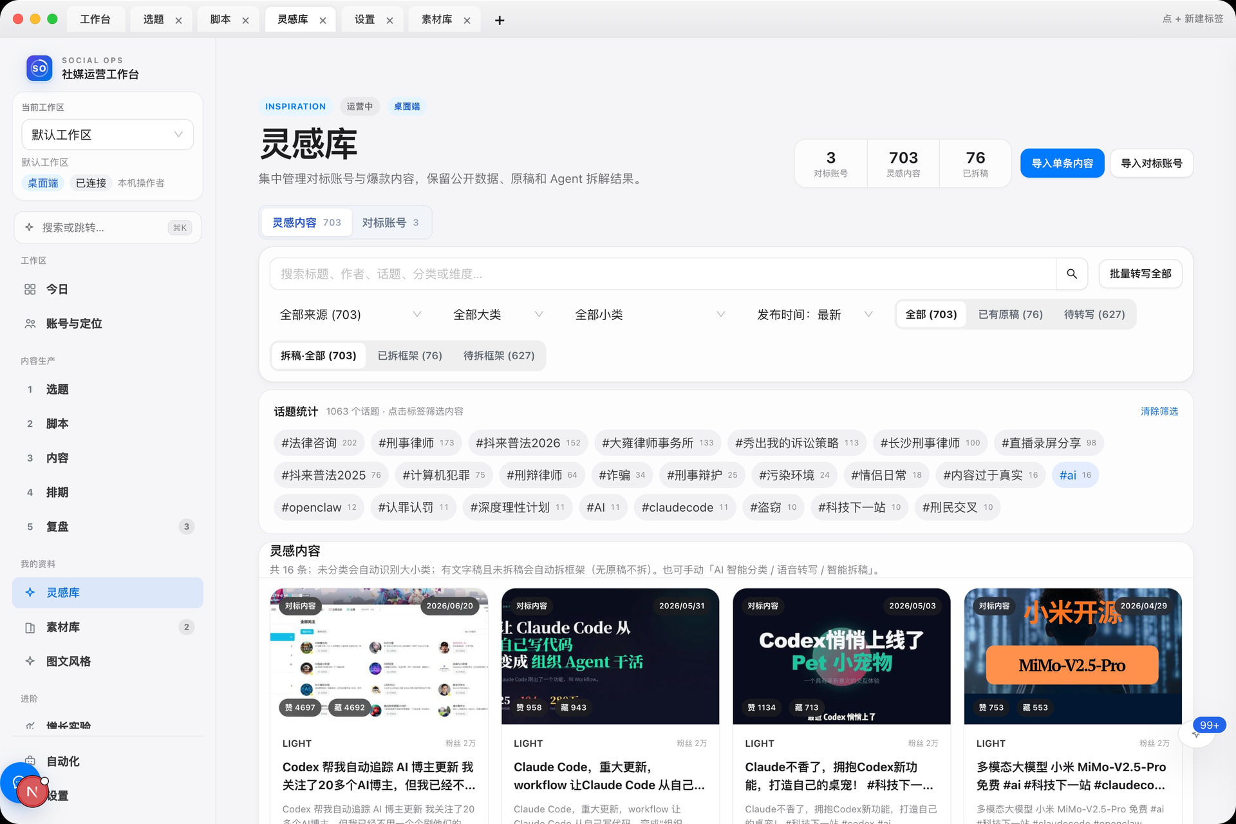Close the 素材库 tab

(x=467, y=21)
